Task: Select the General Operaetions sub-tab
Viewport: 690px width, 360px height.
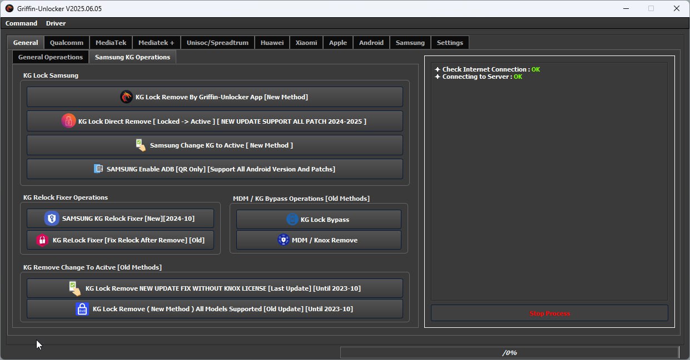Action: click(51, 57)
